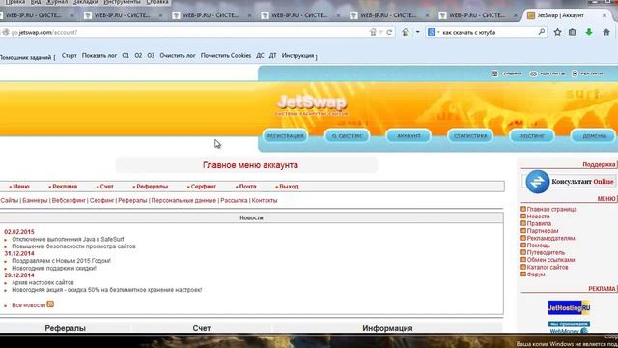This screenshot has height=348, width=618.
Task: Click Старт in the helper toolbar
Action: tap(70, 56)
